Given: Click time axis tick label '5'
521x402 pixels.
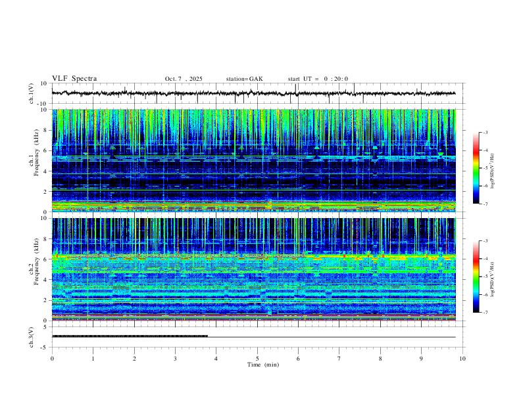Looking at the screenshot, I should click(257, 359).
